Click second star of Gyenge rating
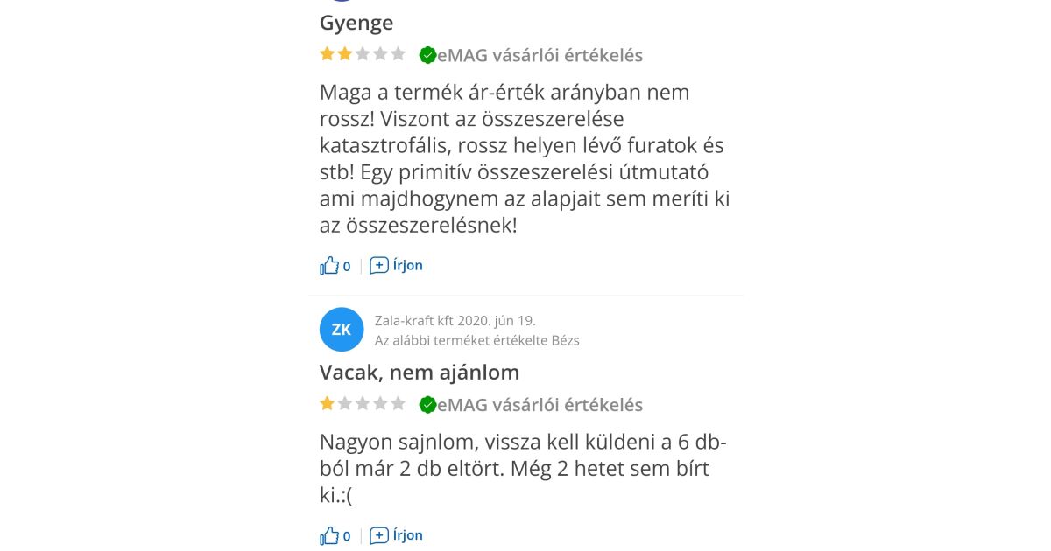This screenshot has width=1051, height=551. pyautogui.click(x=345, y=54)
